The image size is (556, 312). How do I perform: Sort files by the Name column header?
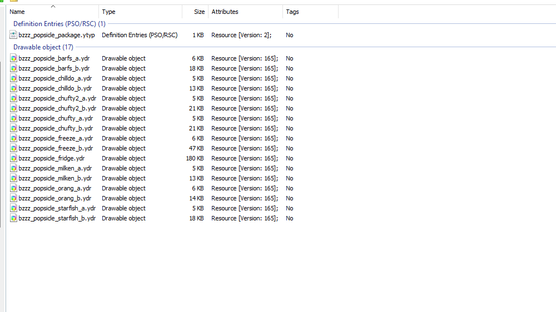click(x=17, y=12)
